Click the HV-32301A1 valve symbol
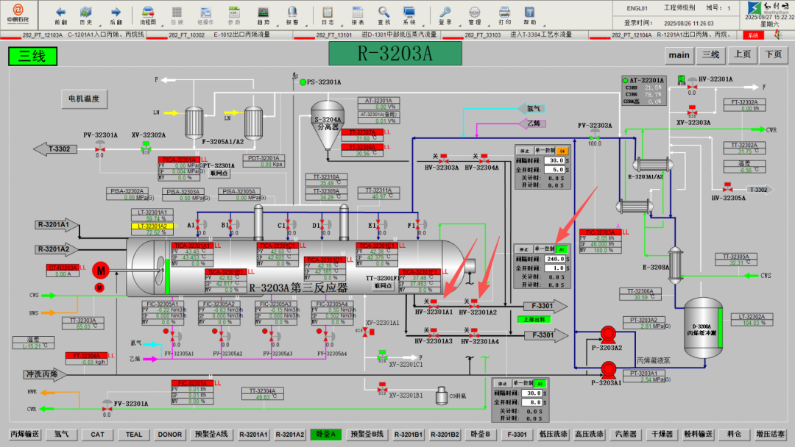Image resolution: width=795 pixels, height=447 pixels. tap(434, 302)
